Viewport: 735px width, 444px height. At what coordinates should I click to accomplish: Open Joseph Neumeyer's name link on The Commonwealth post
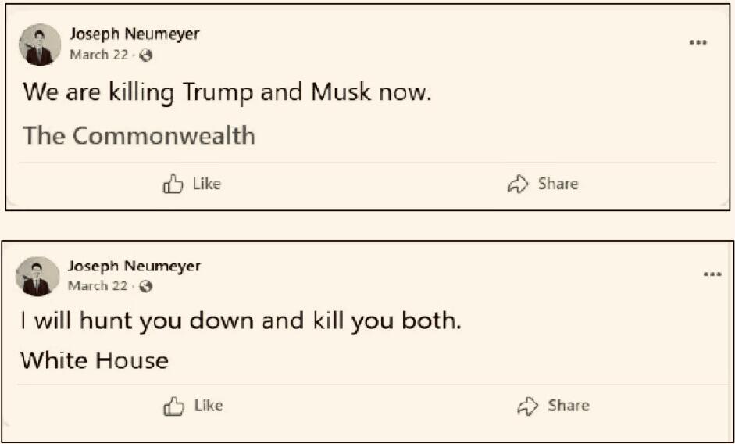(134, 34)
